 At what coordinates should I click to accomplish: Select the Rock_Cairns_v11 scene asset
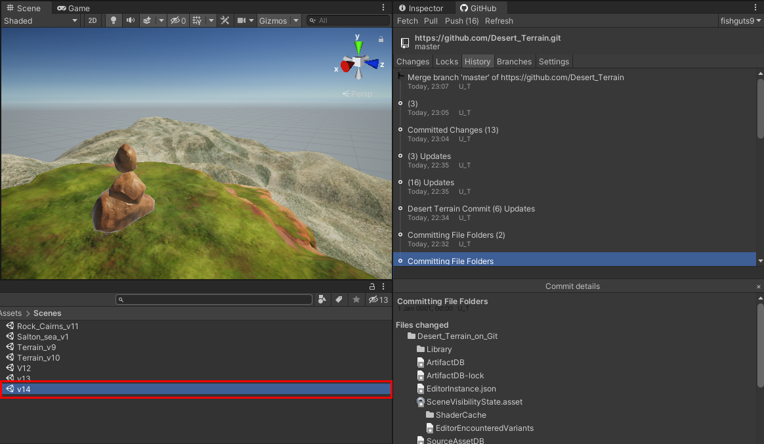tap(47, 326)
